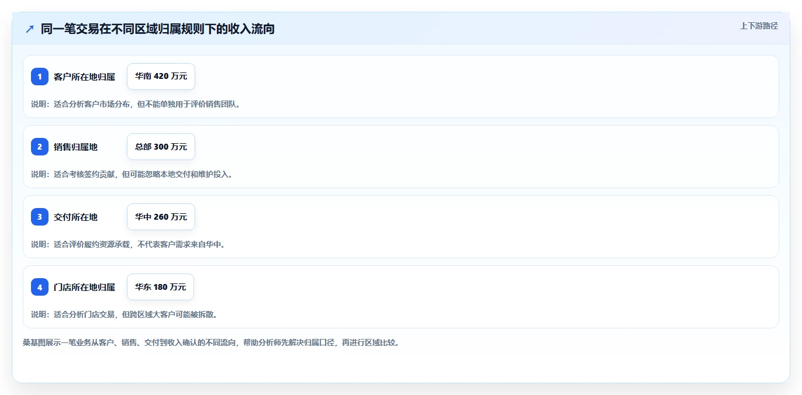Viewport: 802px width, 395px height.
Task: Click step badge number 2
Action: point(40,147)
